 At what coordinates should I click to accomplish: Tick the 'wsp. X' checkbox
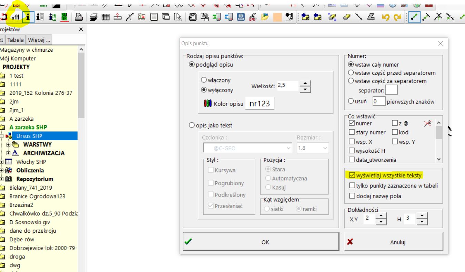[352, 142]
